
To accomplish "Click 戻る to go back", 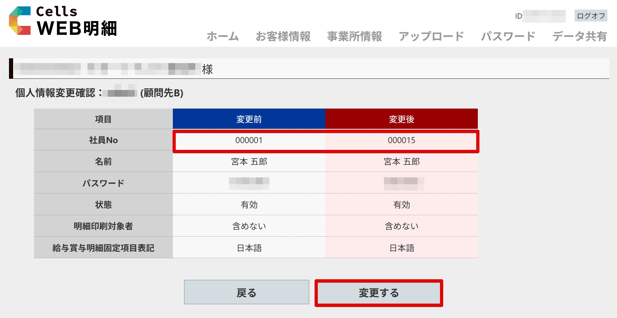I will [x=246, y=292].
